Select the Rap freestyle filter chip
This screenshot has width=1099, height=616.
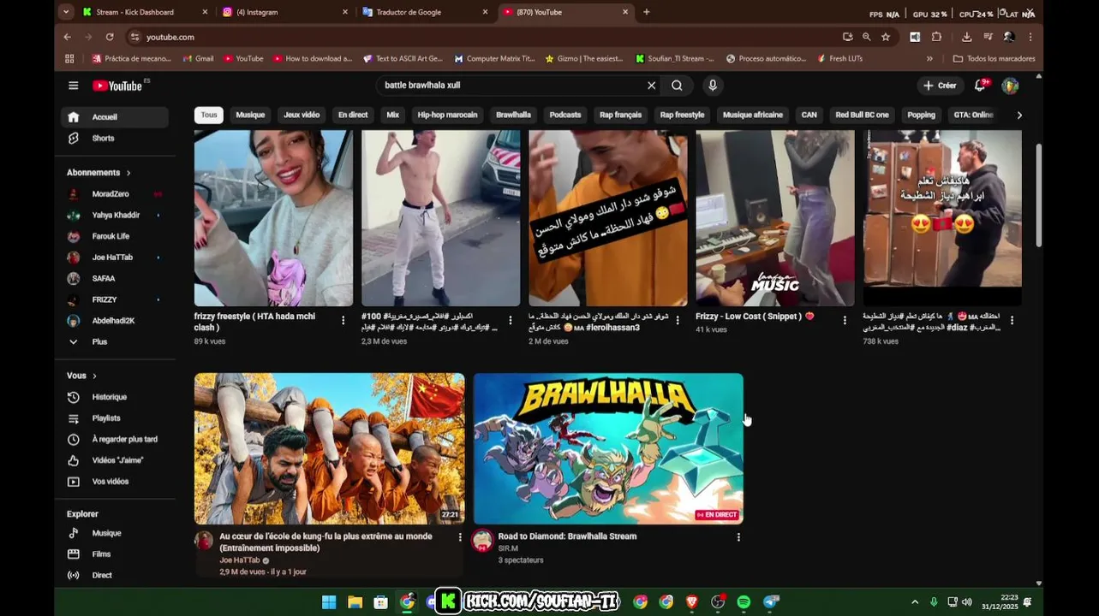pyautogui.click(x=682, y=115)
